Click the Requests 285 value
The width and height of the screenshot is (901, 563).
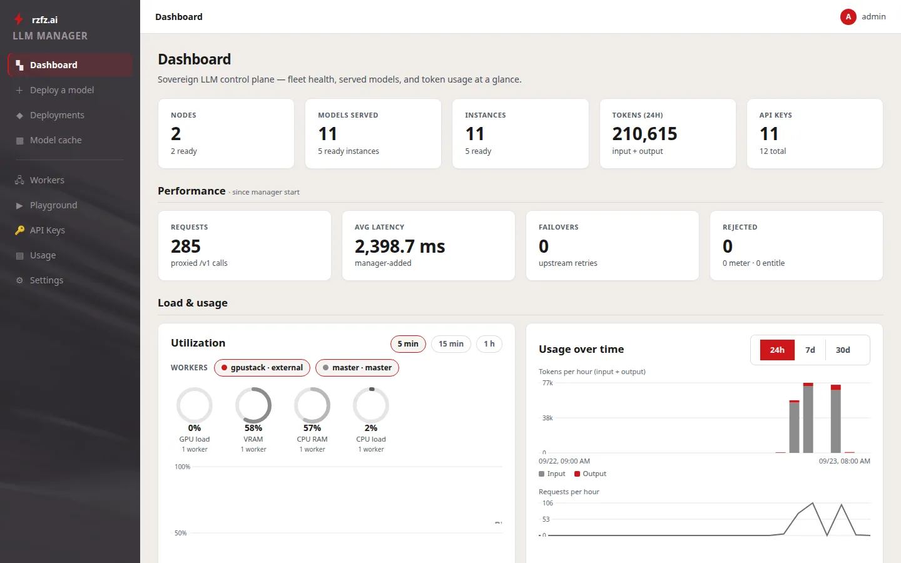pyautogui.click(x=186, y=246)
